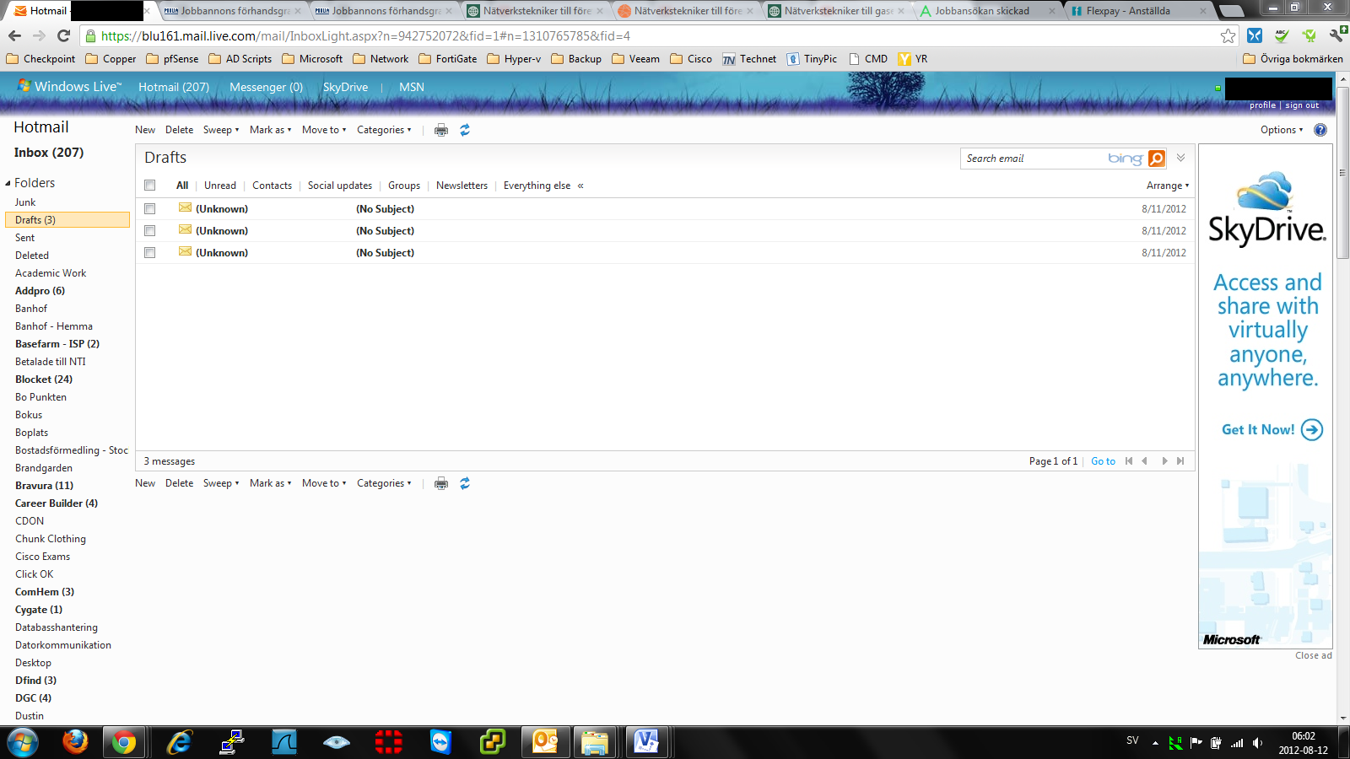Click the Chrome back arrow button

(14, 36)
